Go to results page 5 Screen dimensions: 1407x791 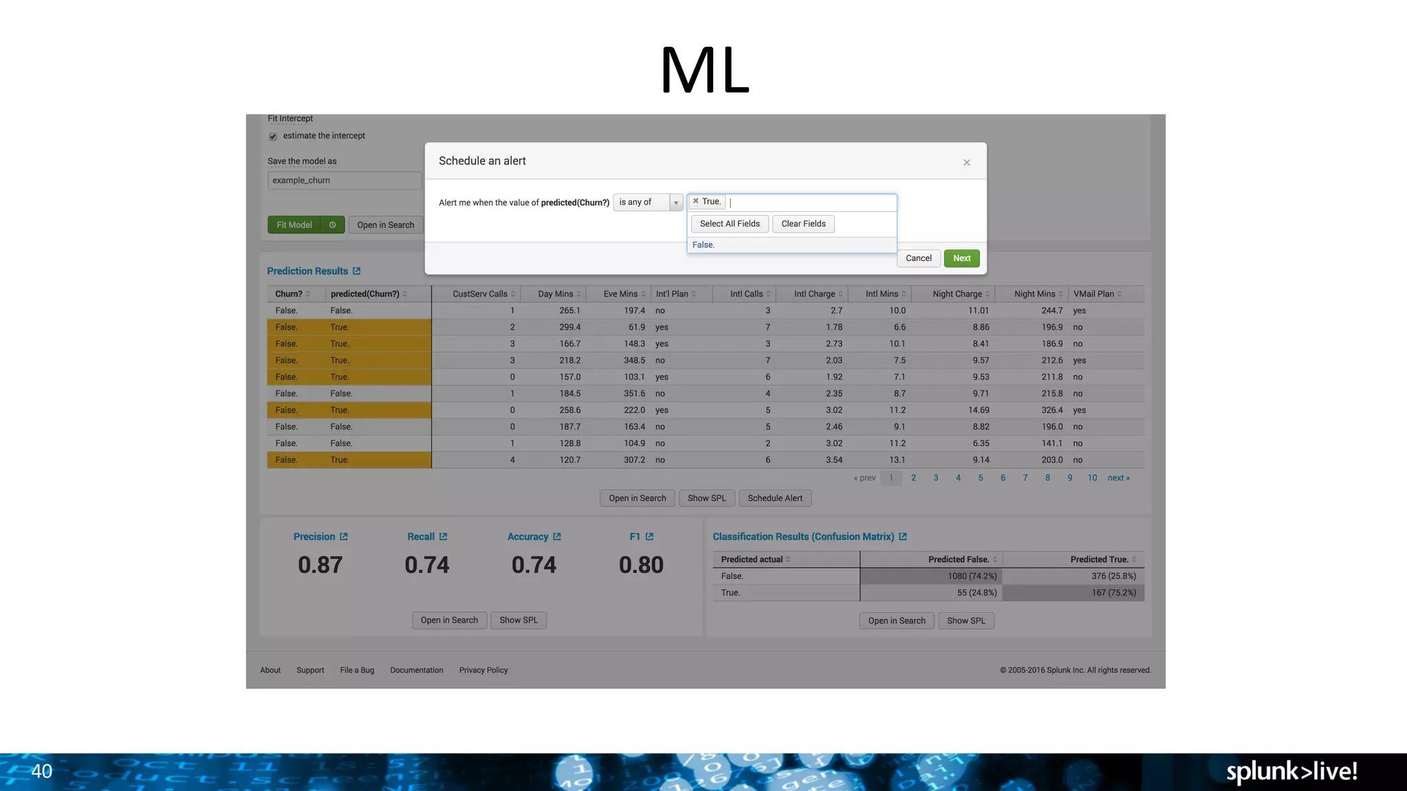tap(980, 478)
